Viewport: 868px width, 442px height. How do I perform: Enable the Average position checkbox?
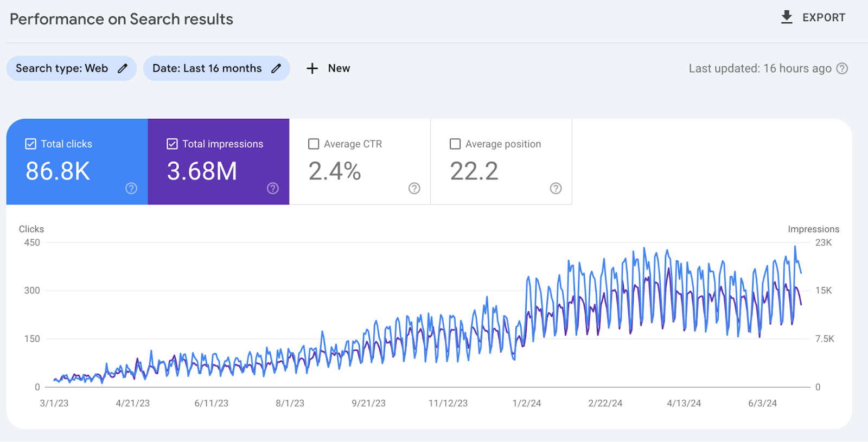pos(455,144)
